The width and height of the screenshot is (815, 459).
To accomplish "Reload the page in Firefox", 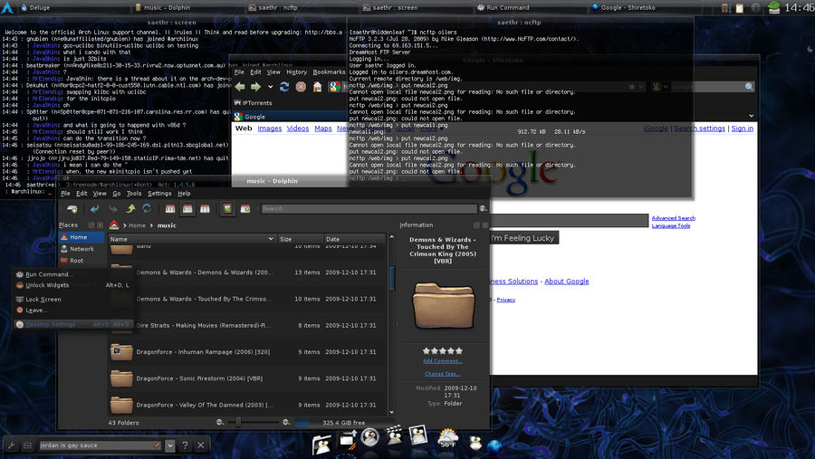I will (x=284, y=87).
